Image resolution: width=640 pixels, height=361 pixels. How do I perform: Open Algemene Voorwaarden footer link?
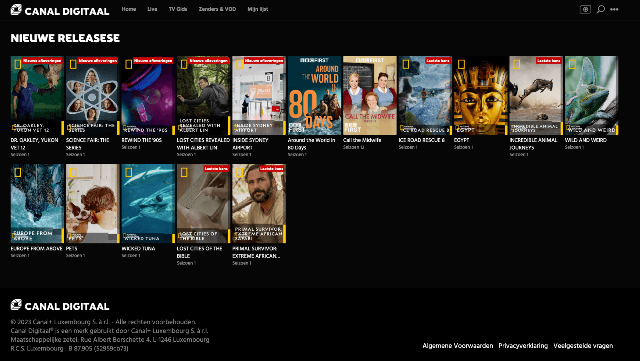pos(458,346)
